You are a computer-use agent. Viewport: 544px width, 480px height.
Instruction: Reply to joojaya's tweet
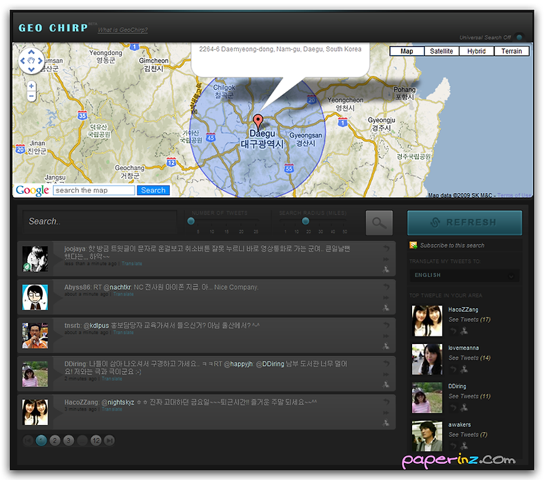click(x=386, y=248)
